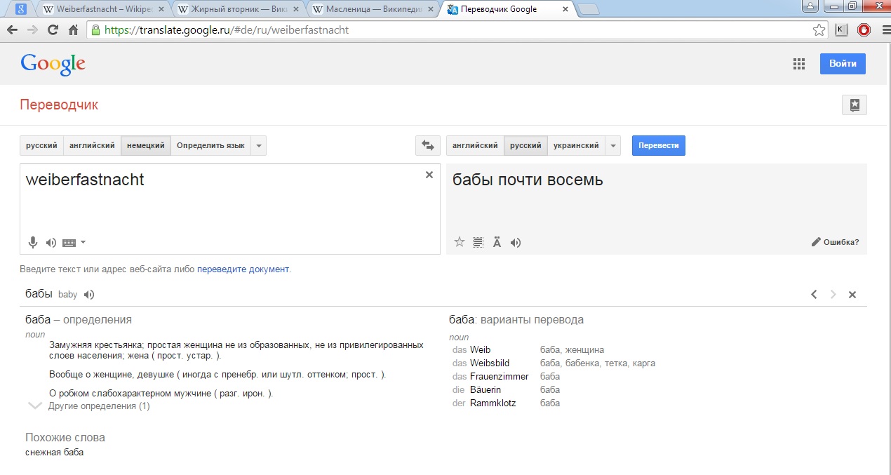Bookmark this page with the star
The height and width of the screenshot is (475, 891).
(819, 30)
